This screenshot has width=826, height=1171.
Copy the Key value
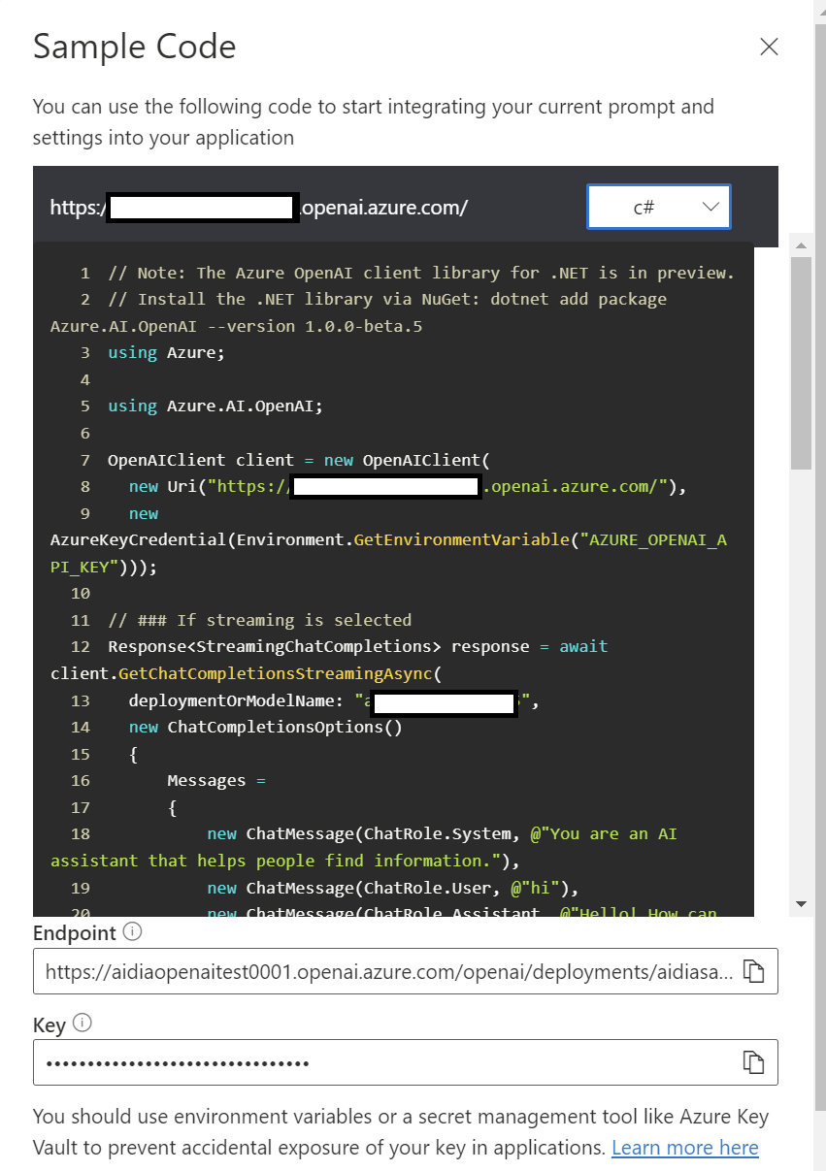[x=753, y=1062]
